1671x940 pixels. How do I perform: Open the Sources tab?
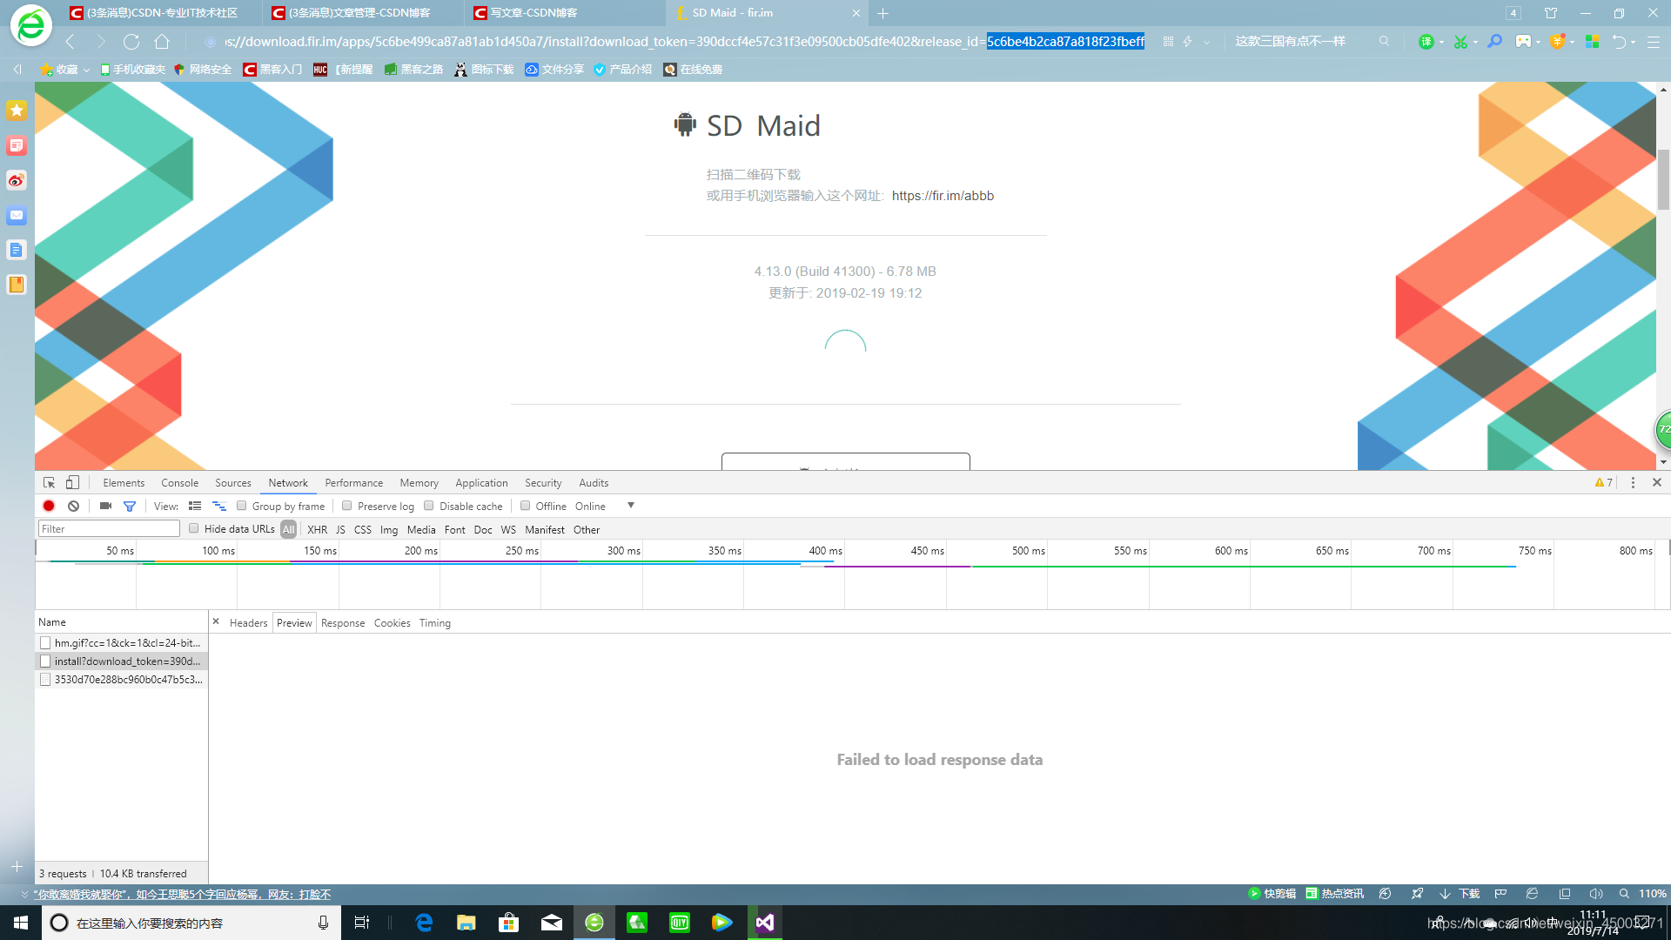[233, 483]
